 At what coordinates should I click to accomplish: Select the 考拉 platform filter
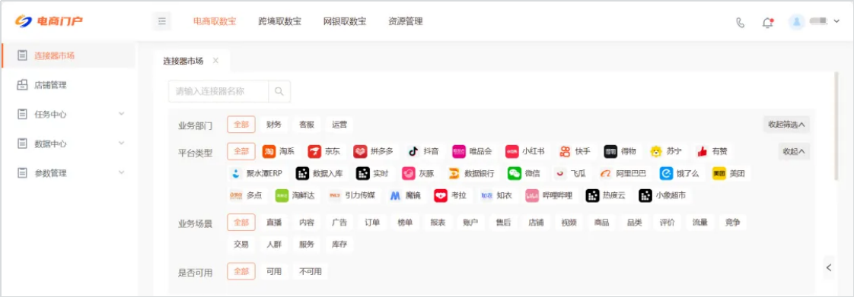tap(451, 195)
